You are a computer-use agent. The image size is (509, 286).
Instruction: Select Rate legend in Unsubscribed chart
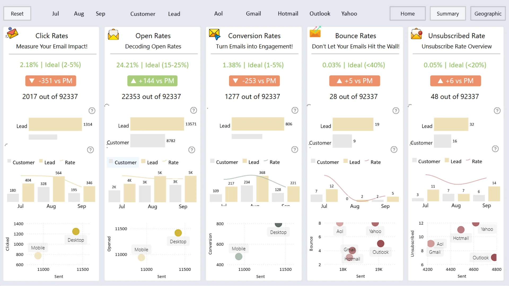click(x=474, y=161)
